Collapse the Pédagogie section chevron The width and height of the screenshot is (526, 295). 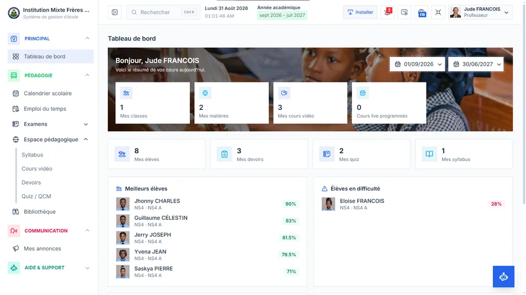[87, 75]
